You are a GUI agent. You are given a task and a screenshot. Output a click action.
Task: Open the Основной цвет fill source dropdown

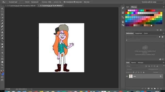[x=14, y=2]
